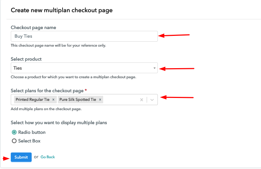Viewport: 261px width, 169px height.
Task: Click the small arrow in the product dropdown
Action: tap(154, 68)
